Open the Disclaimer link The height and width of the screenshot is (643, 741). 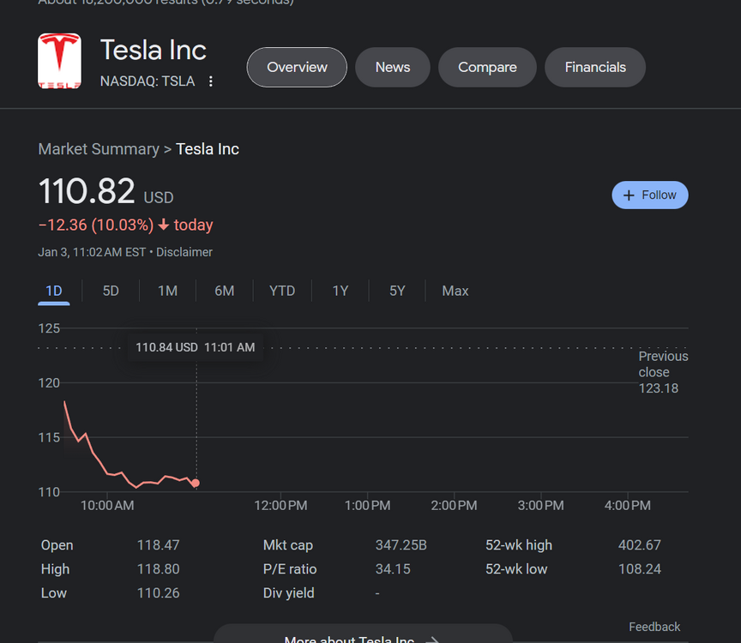(184, 252)
